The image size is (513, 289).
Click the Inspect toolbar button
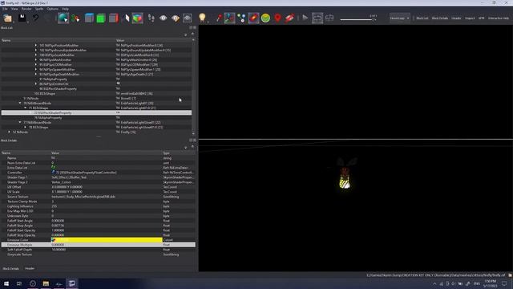pos(470,18)
